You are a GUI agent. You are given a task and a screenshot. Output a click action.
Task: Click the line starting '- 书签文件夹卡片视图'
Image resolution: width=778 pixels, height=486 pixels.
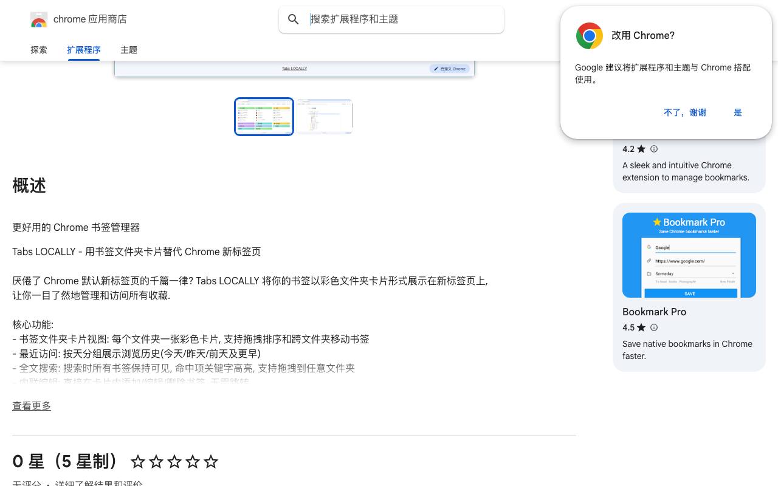click(191, 339)
